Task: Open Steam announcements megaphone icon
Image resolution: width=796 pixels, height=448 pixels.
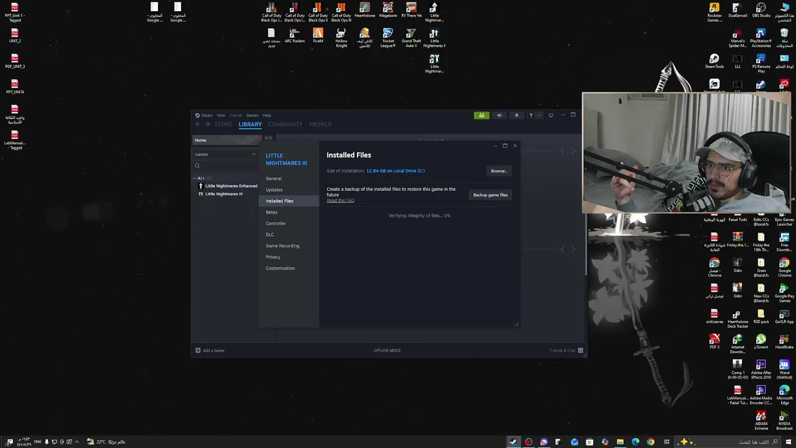Action: coord(499,115)
